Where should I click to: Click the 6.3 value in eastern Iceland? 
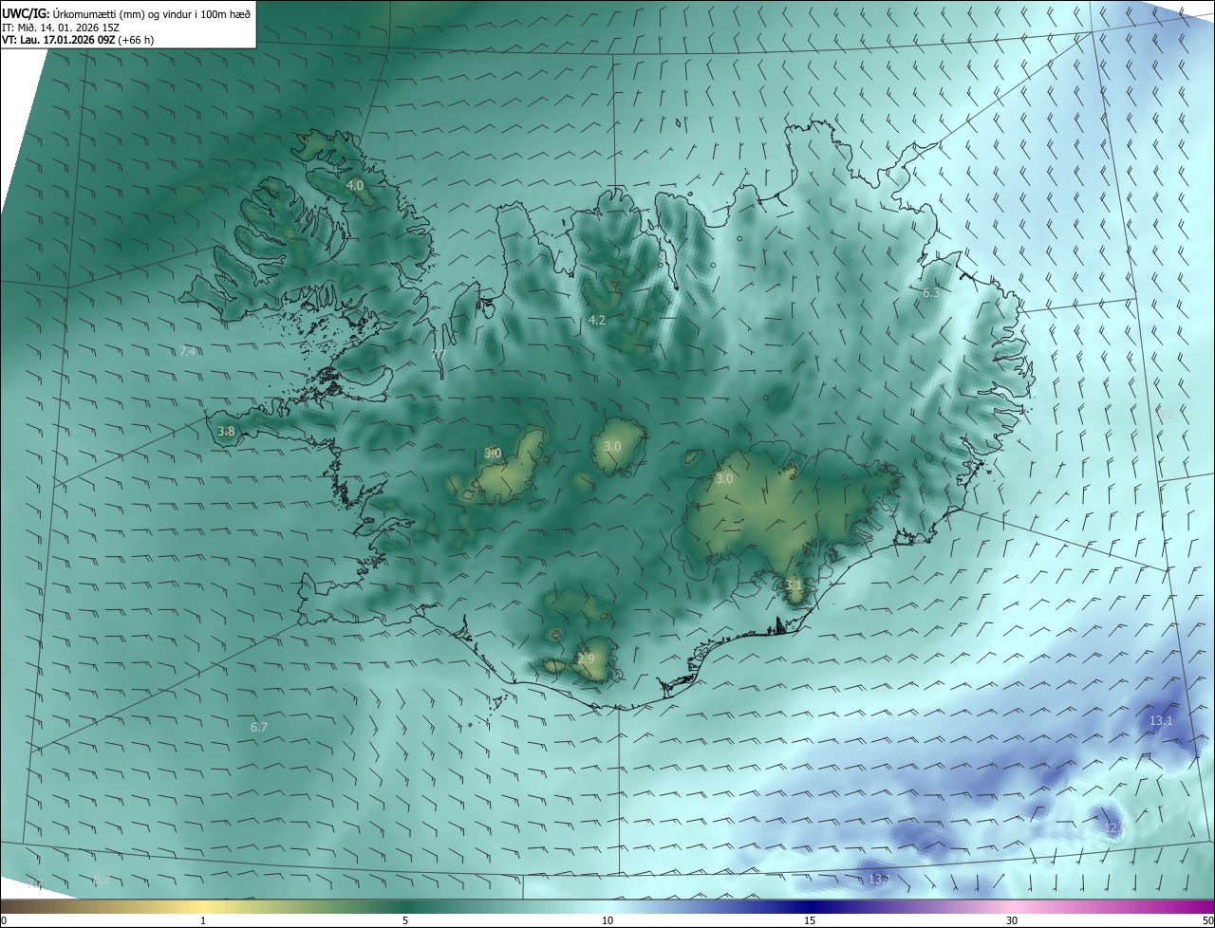tap(931, 293)
